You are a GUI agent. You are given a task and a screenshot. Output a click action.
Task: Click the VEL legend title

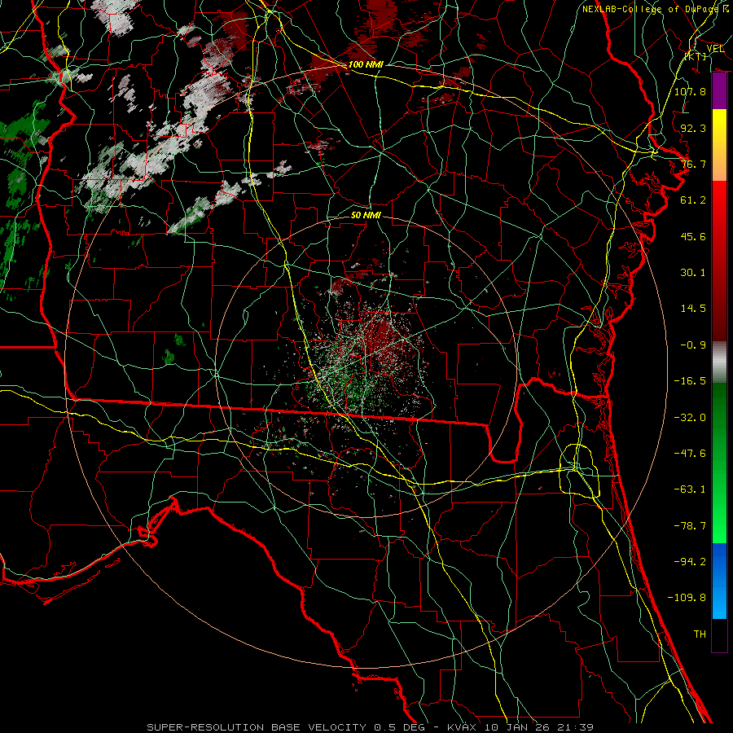[715, 48]
